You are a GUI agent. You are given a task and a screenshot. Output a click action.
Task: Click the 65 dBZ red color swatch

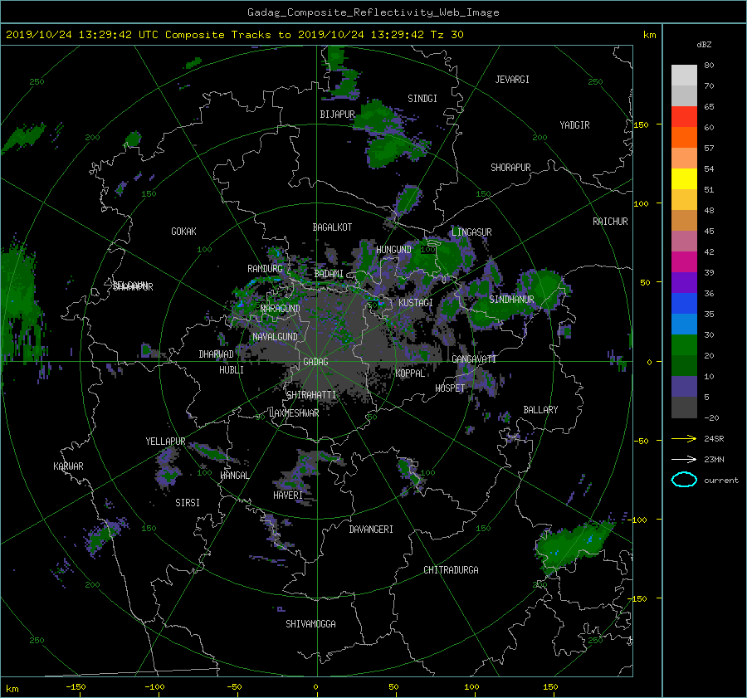coord(684,117)
